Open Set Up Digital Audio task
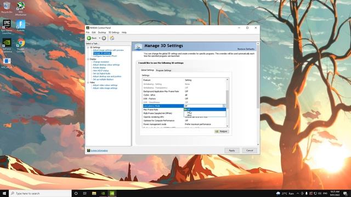The height and width of the screenshot is (197, 351). click(102, 73)
